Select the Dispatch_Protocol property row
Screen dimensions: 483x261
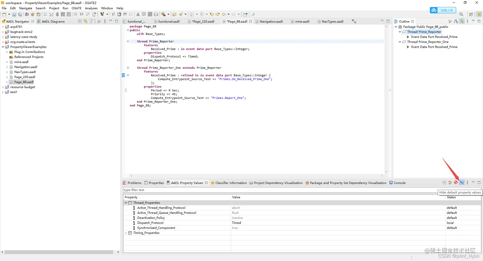click(x=302, y=223)
